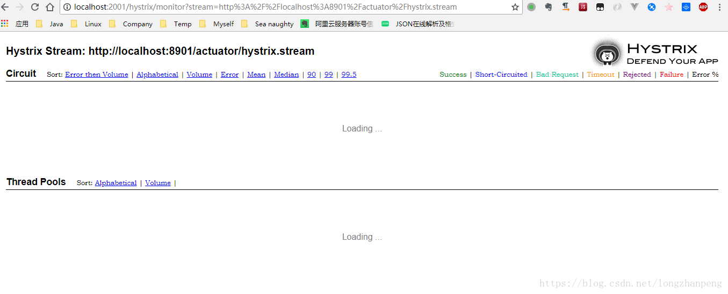Open the Company bookmarks folder
The height and width of the screenshot is (294, 728).
(131, 24)
